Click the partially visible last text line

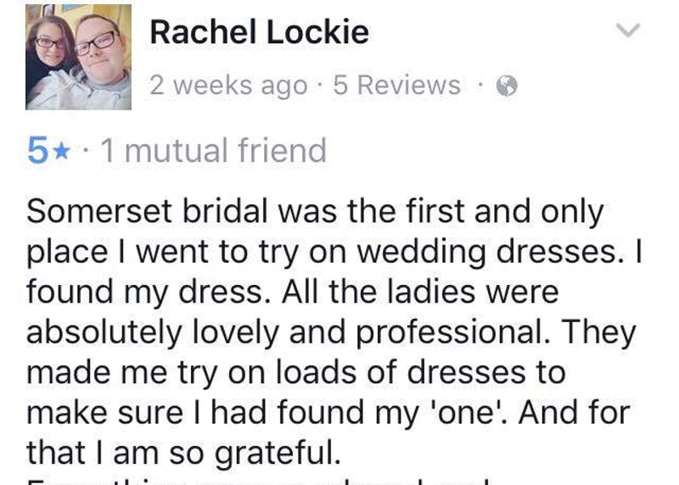[255, 481]
